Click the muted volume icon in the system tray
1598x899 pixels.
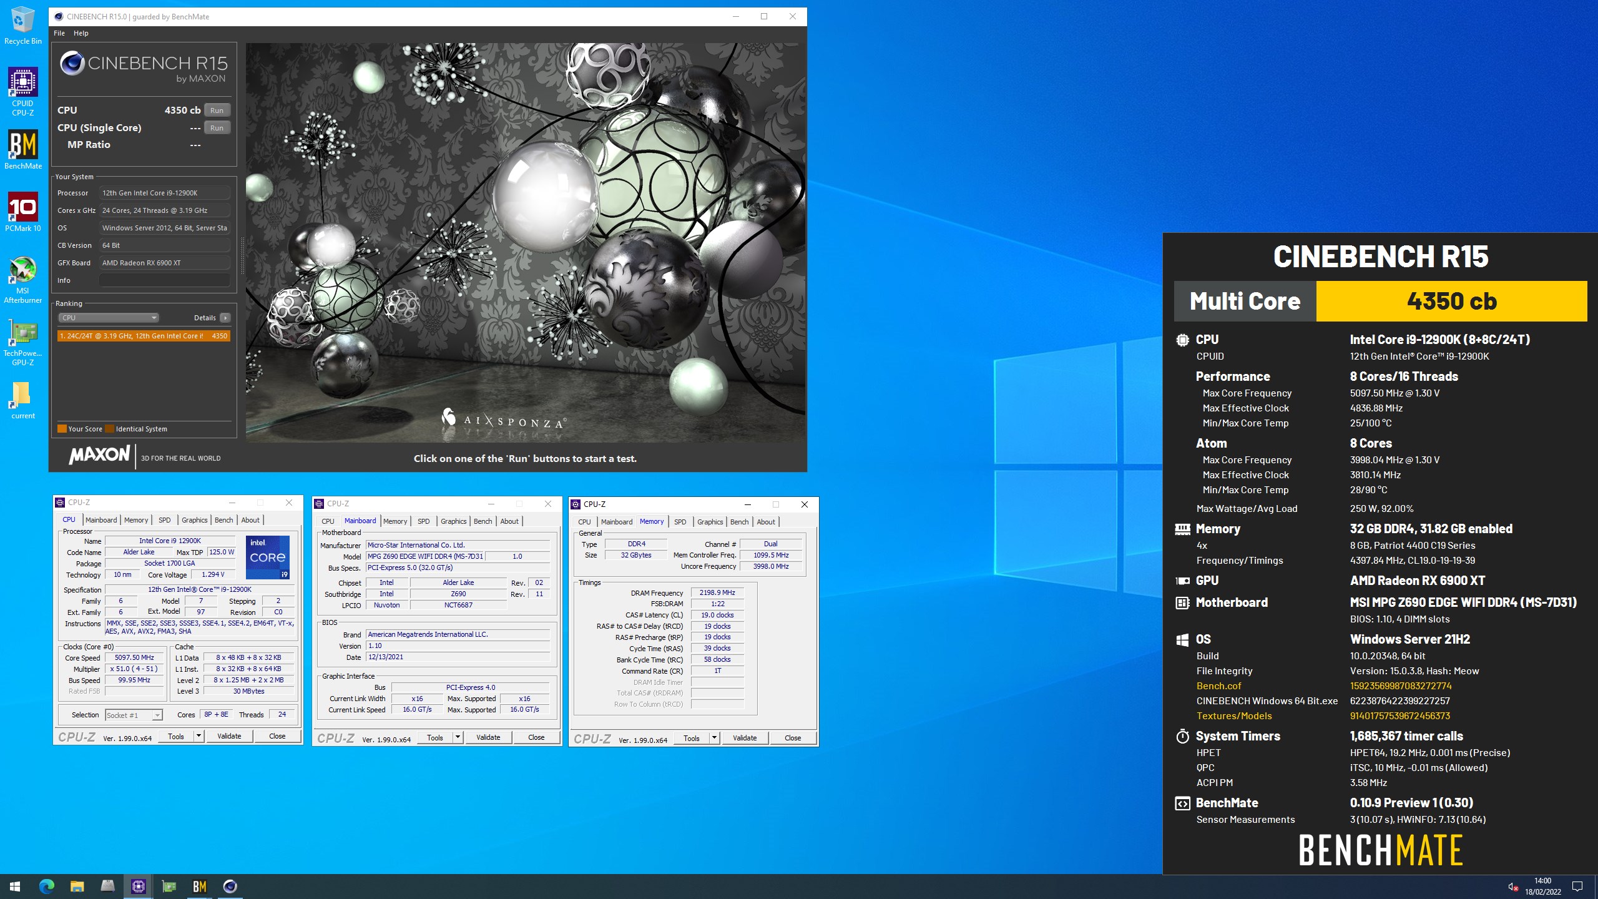tap(1513, 887)
